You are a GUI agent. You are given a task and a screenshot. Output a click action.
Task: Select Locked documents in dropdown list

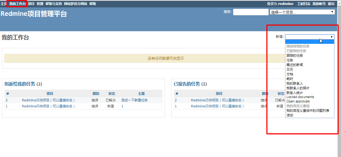point(310,97)
